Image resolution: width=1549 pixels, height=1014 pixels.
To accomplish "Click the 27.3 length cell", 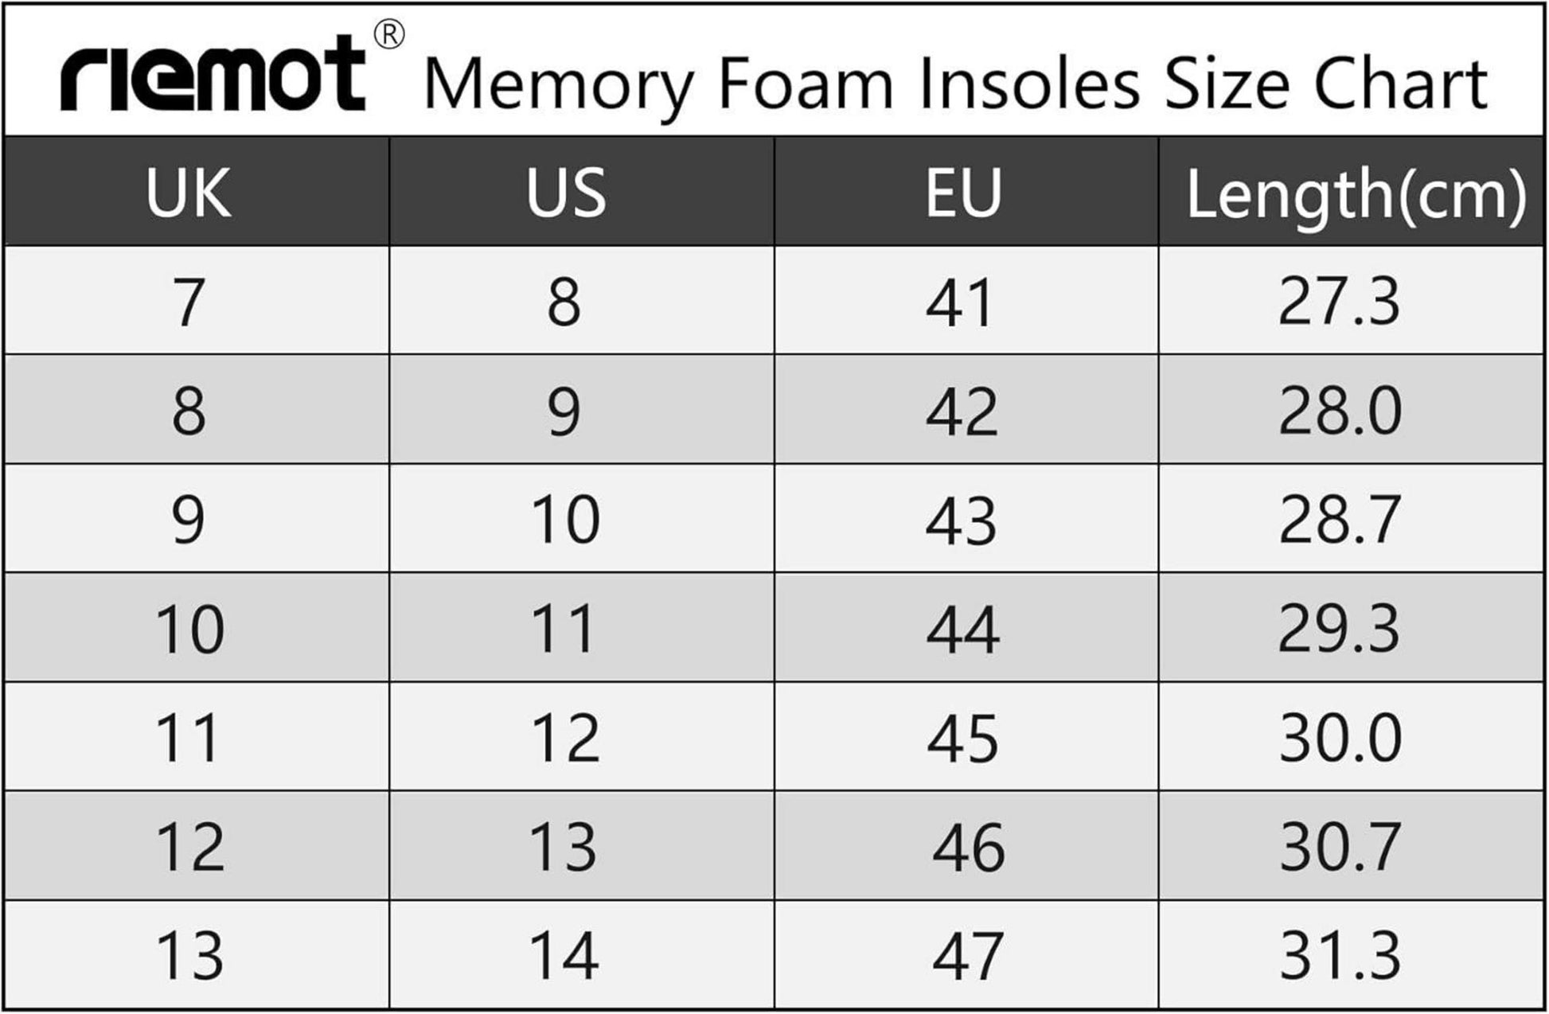I will [x=1339, y=302].
